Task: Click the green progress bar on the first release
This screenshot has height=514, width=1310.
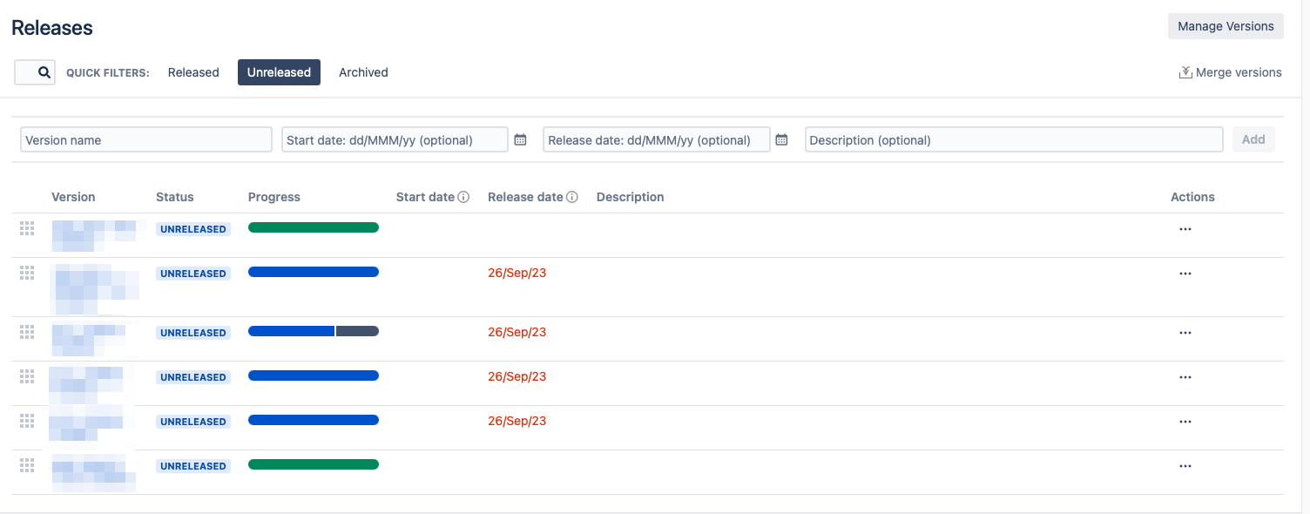Action: tap(314, 227)
